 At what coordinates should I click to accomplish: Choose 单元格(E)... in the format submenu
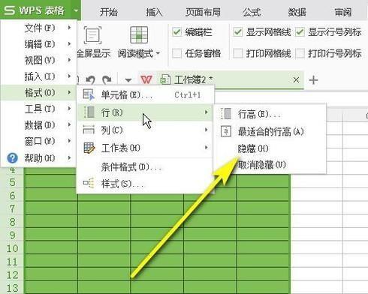click(145, 95)
